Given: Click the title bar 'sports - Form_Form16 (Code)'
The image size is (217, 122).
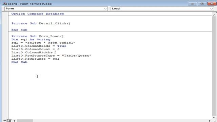Looking at the screenshot, I should coord(30,4).
